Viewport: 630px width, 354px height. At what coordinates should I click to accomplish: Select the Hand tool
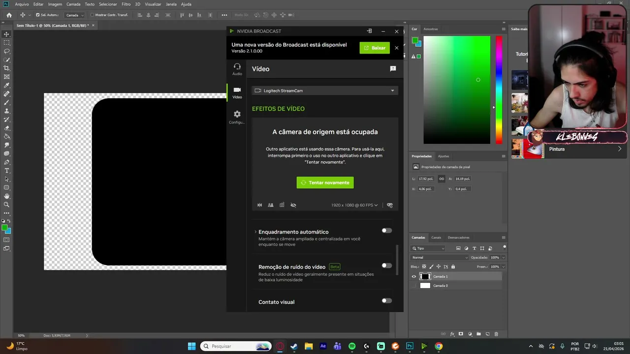pyautogui.click(x=6, y=196)
